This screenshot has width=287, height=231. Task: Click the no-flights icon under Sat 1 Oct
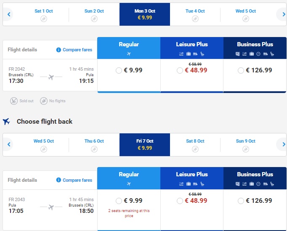44,19
